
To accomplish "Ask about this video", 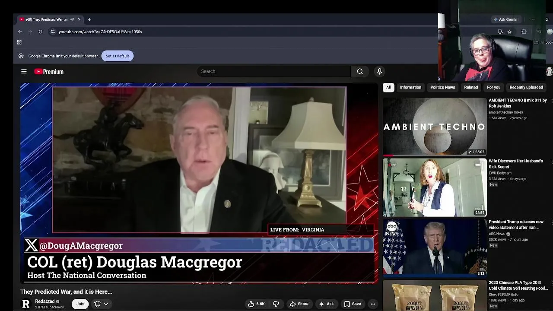I will click(x=326, y=304).
